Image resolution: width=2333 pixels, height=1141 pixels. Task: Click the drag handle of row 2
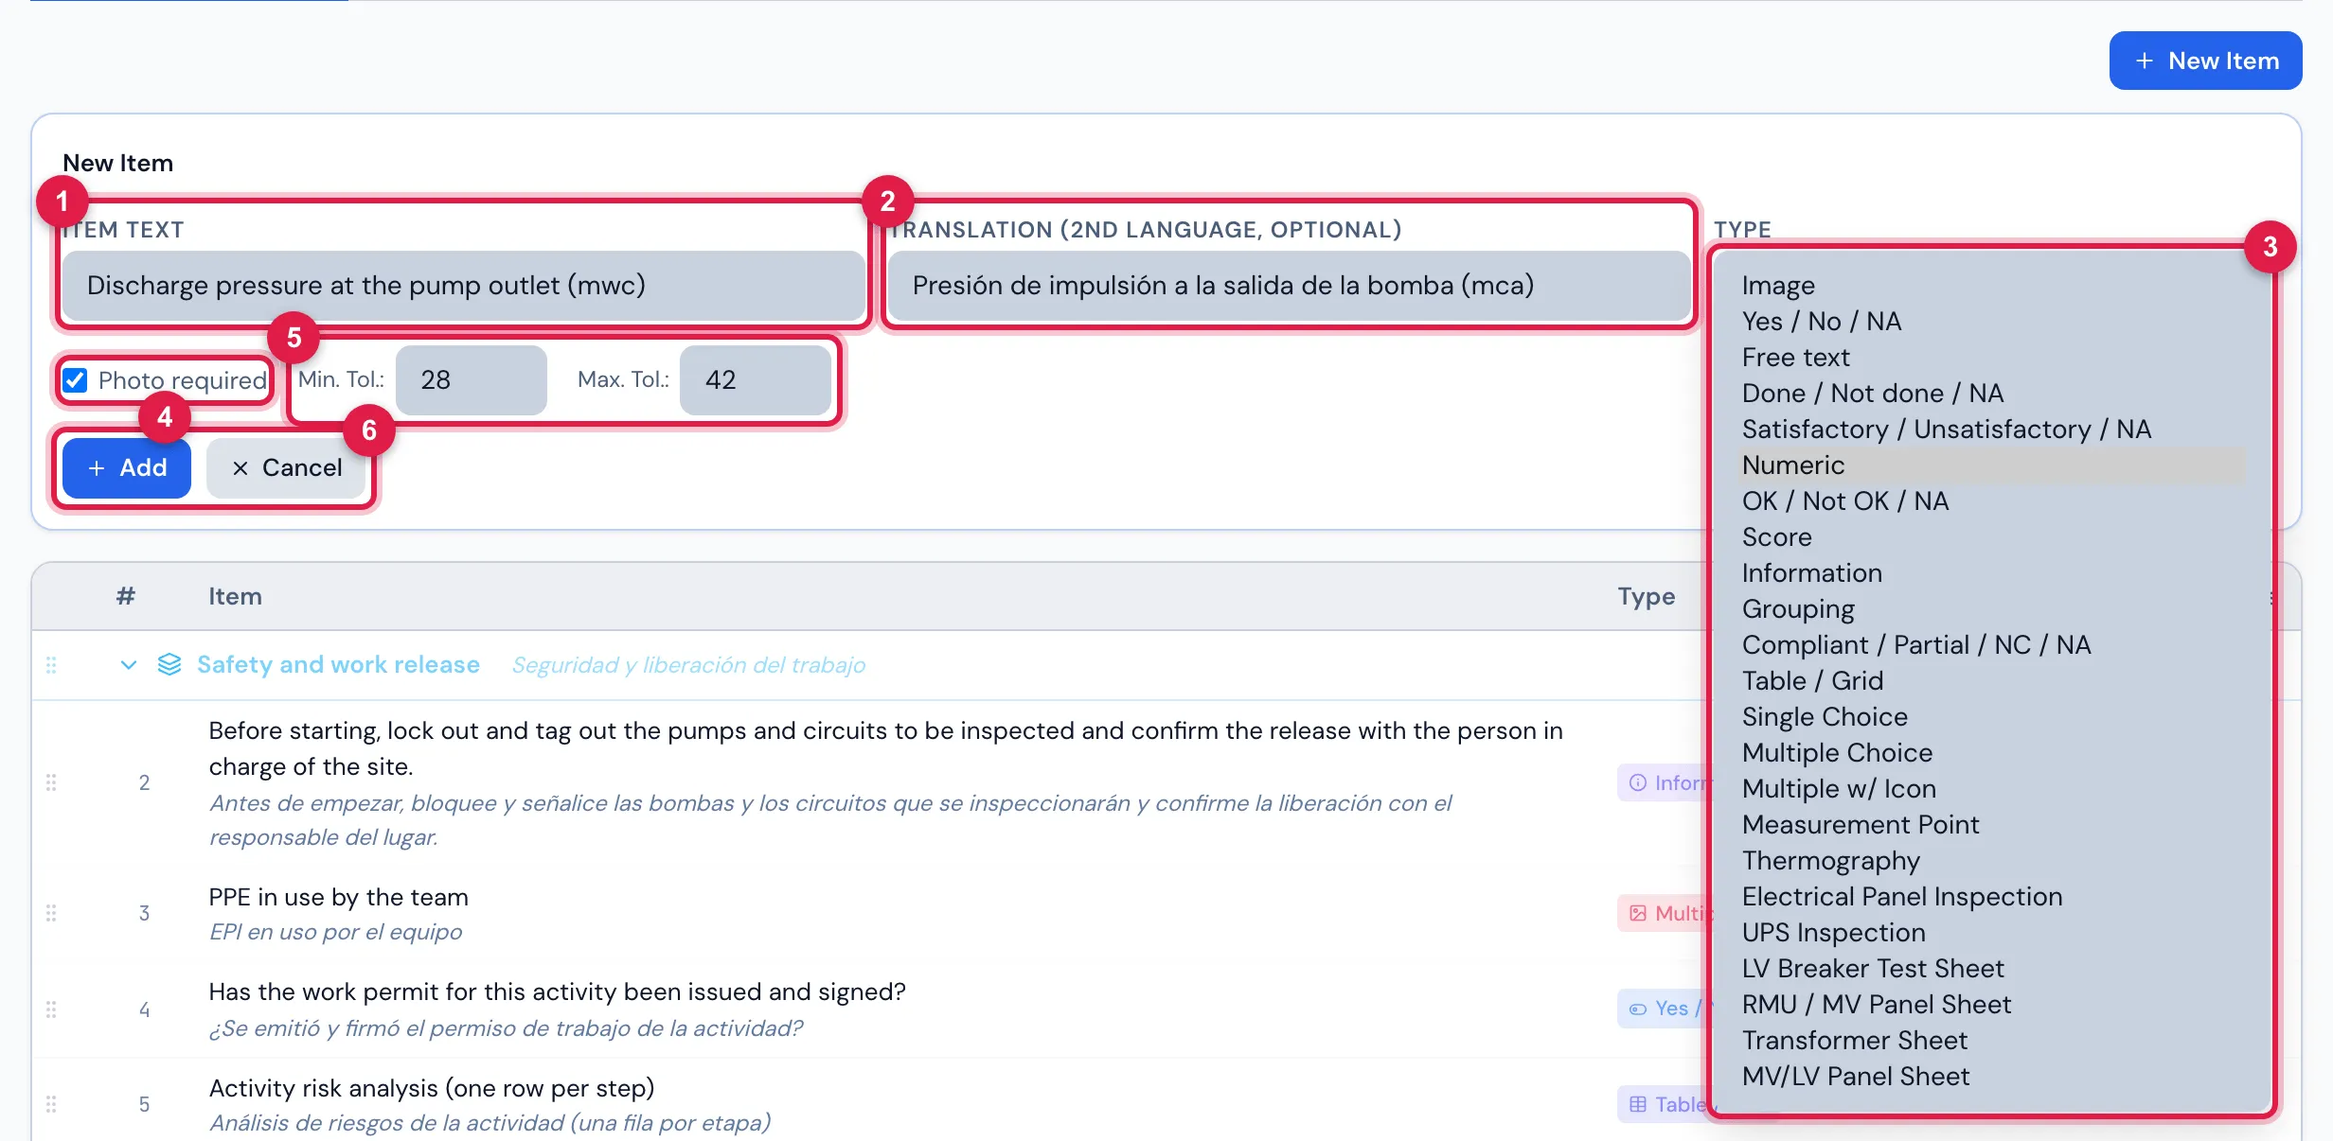(51, 782)
